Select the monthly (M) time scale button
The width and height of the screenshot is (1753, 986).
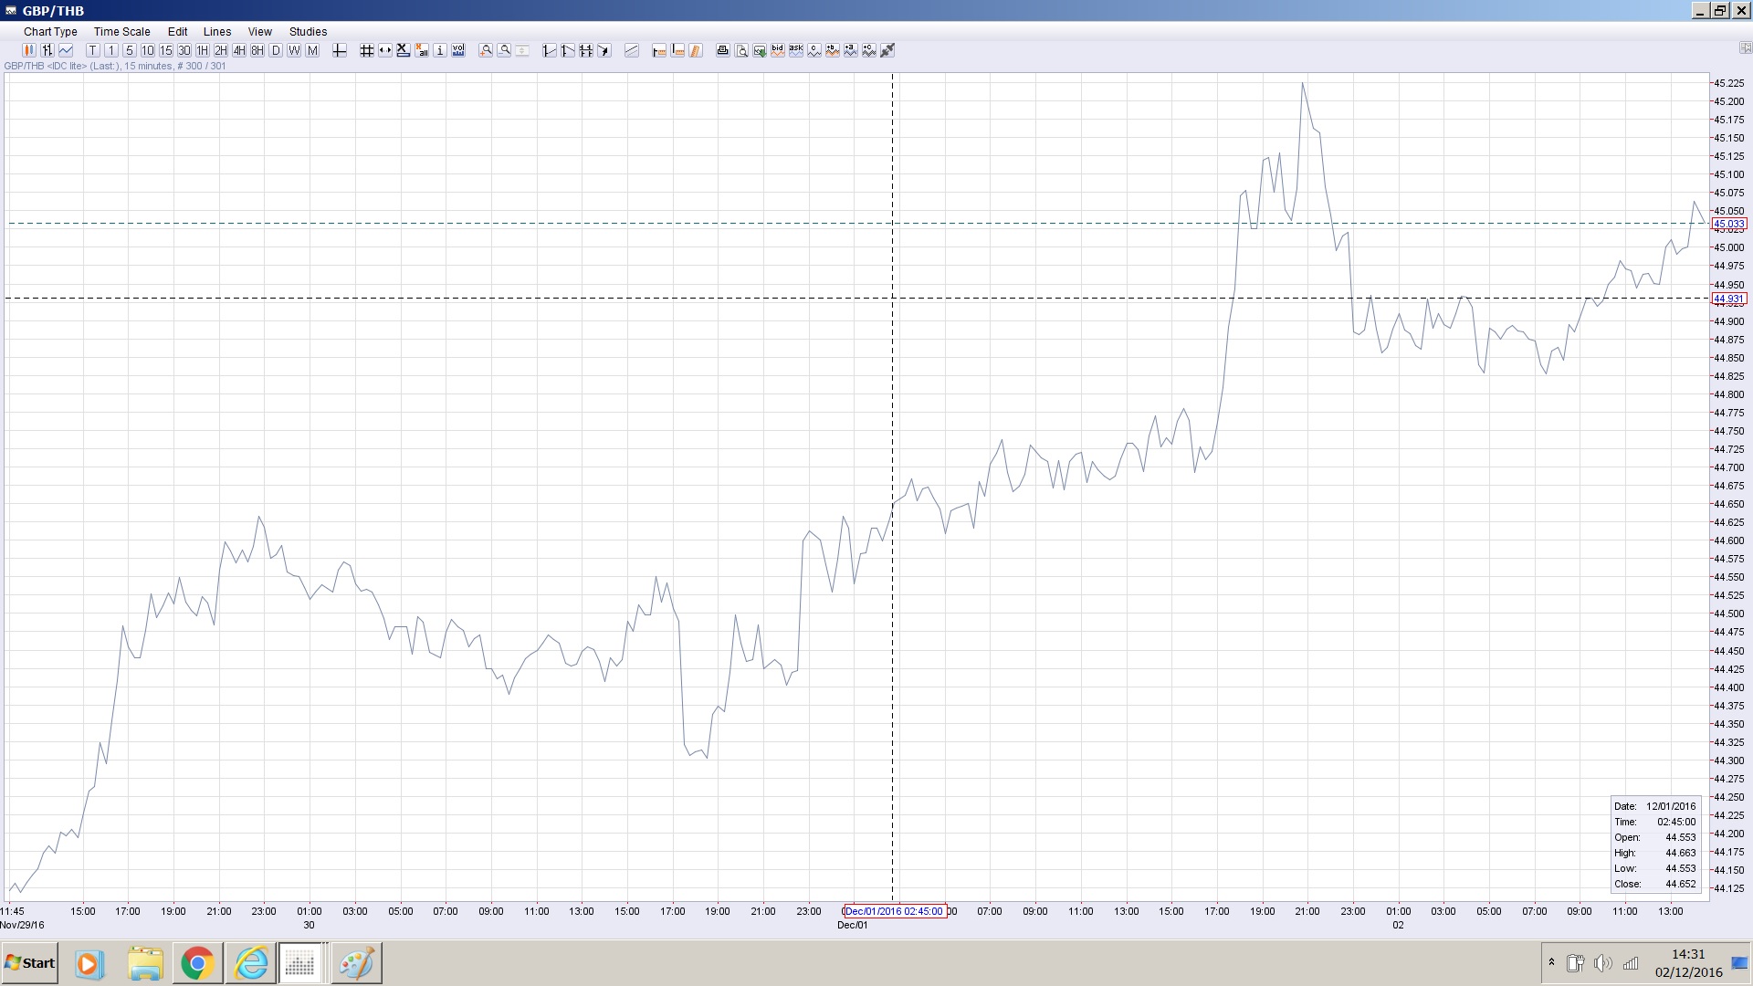click(x=312, y=50)
